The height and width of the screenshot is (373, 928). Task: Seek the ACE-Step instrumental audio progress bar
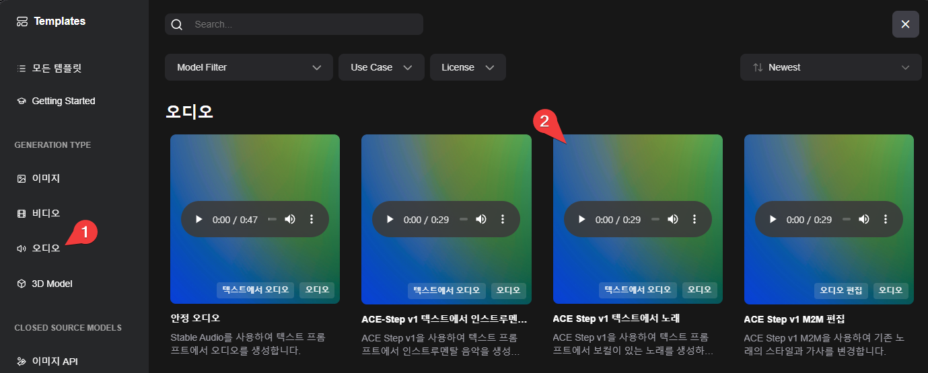pyautogui.click(x=463, y=220)
